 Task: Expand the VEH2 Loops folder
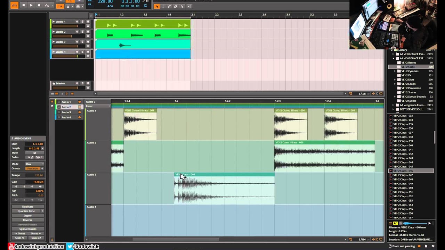point(395,84)
